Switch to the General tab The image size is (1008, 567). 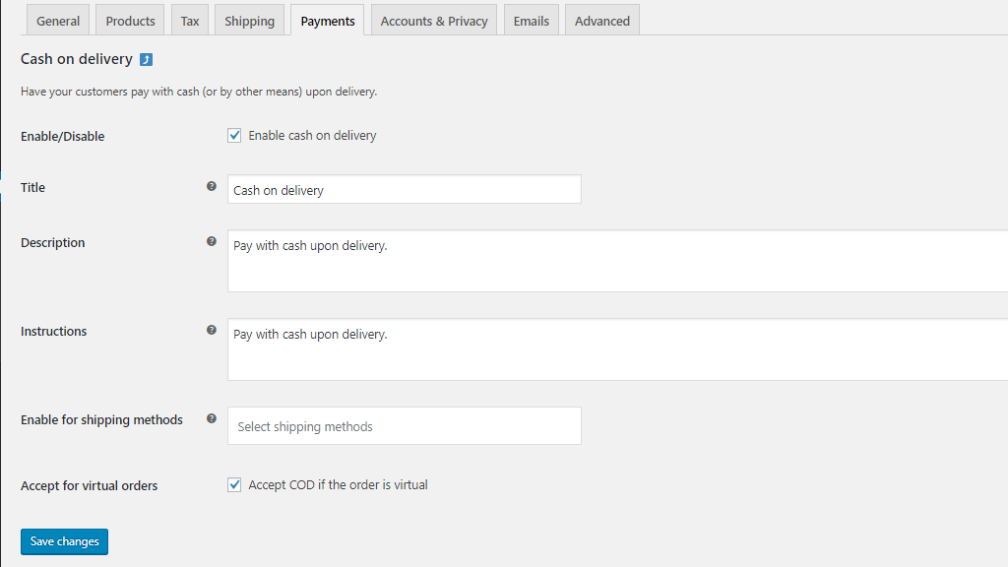pyautogui.click(x=58, y=21)
